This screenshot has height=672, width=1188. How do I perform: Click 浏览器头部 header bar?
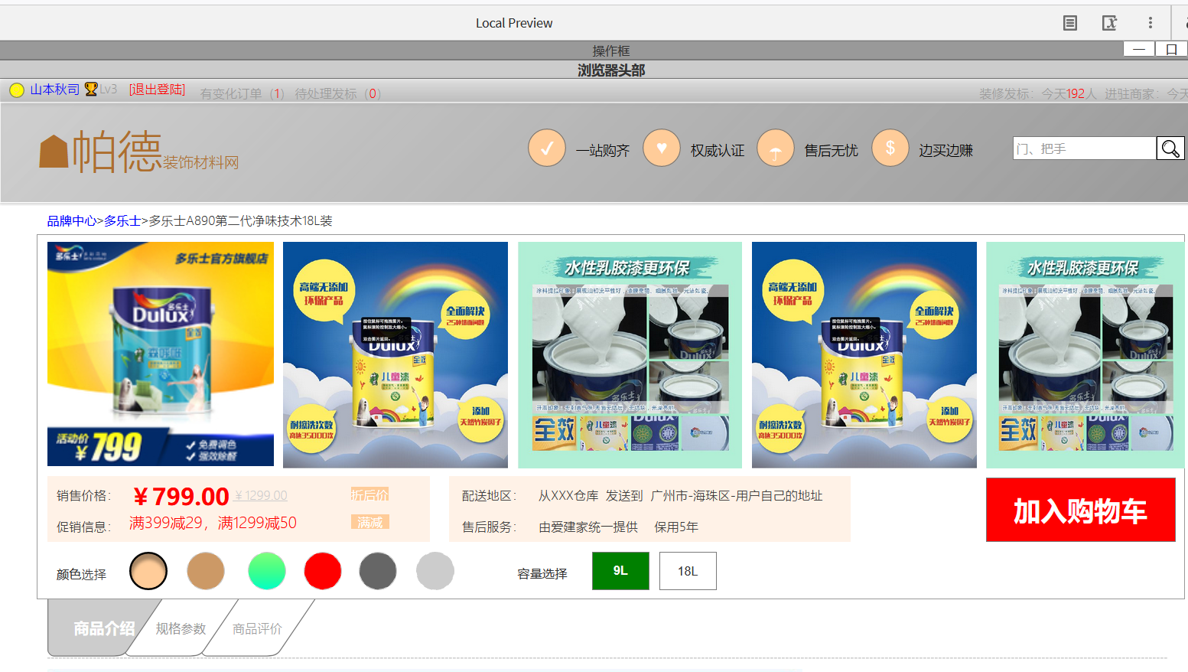[594, 70]
